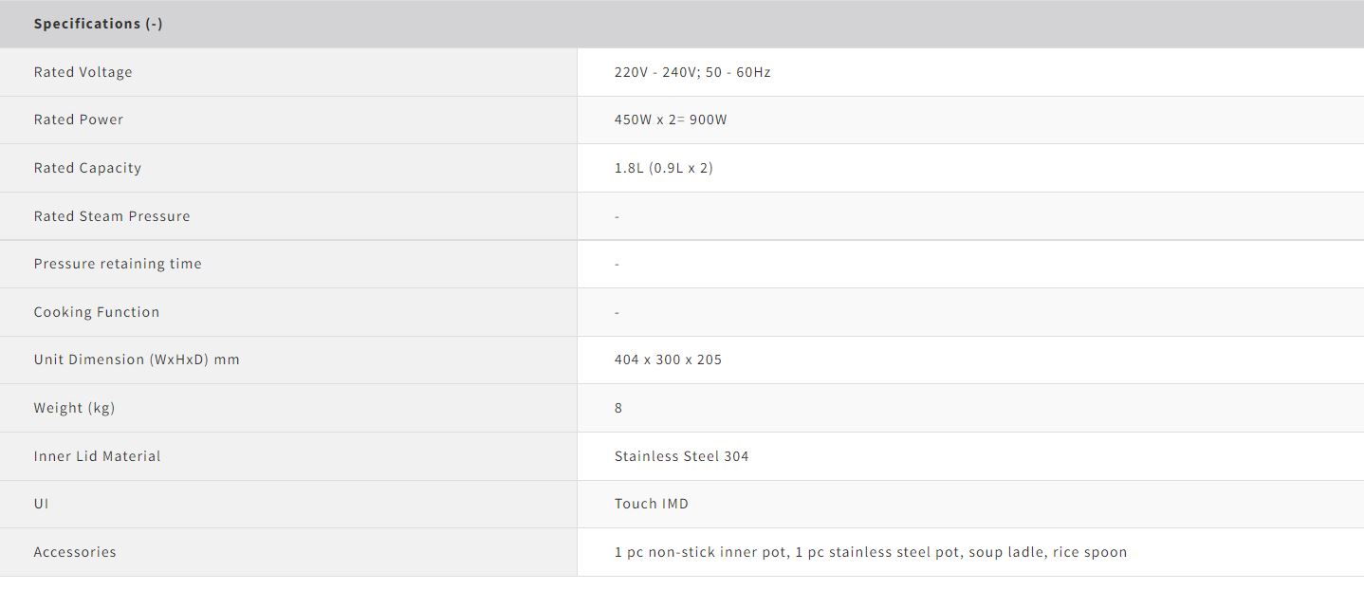Click the UI row label
This screenshot has height=590, width=1364.
point(41,504)
